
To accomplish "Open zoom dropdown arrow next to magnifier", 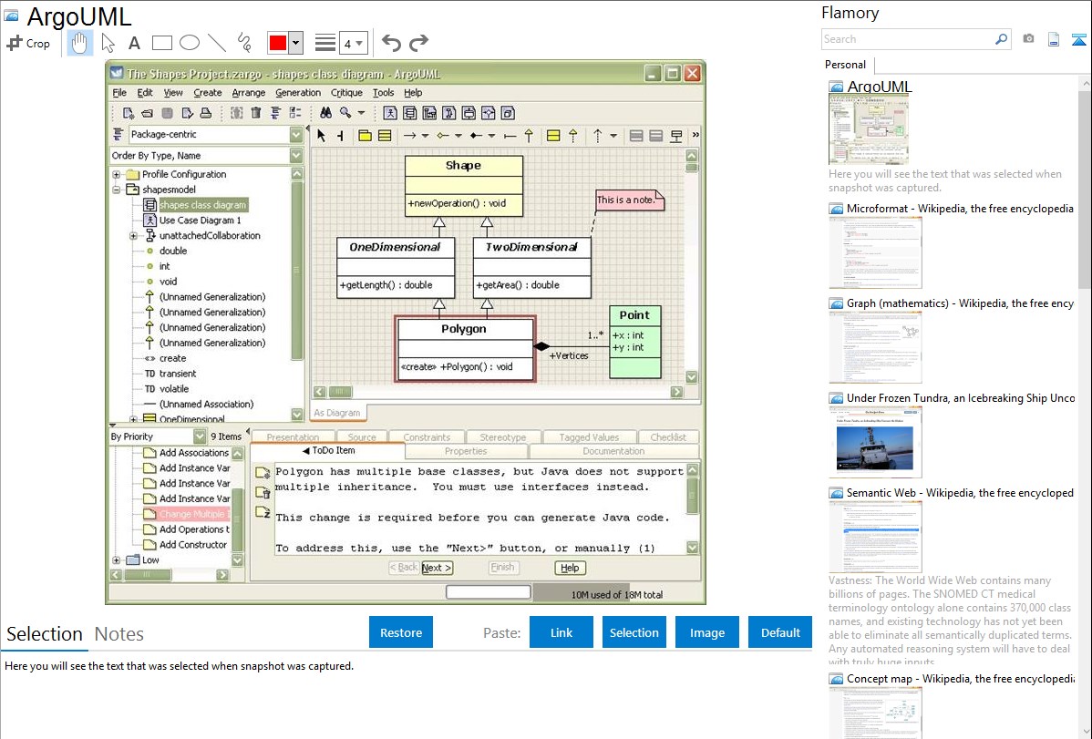I will coord(361,113).
